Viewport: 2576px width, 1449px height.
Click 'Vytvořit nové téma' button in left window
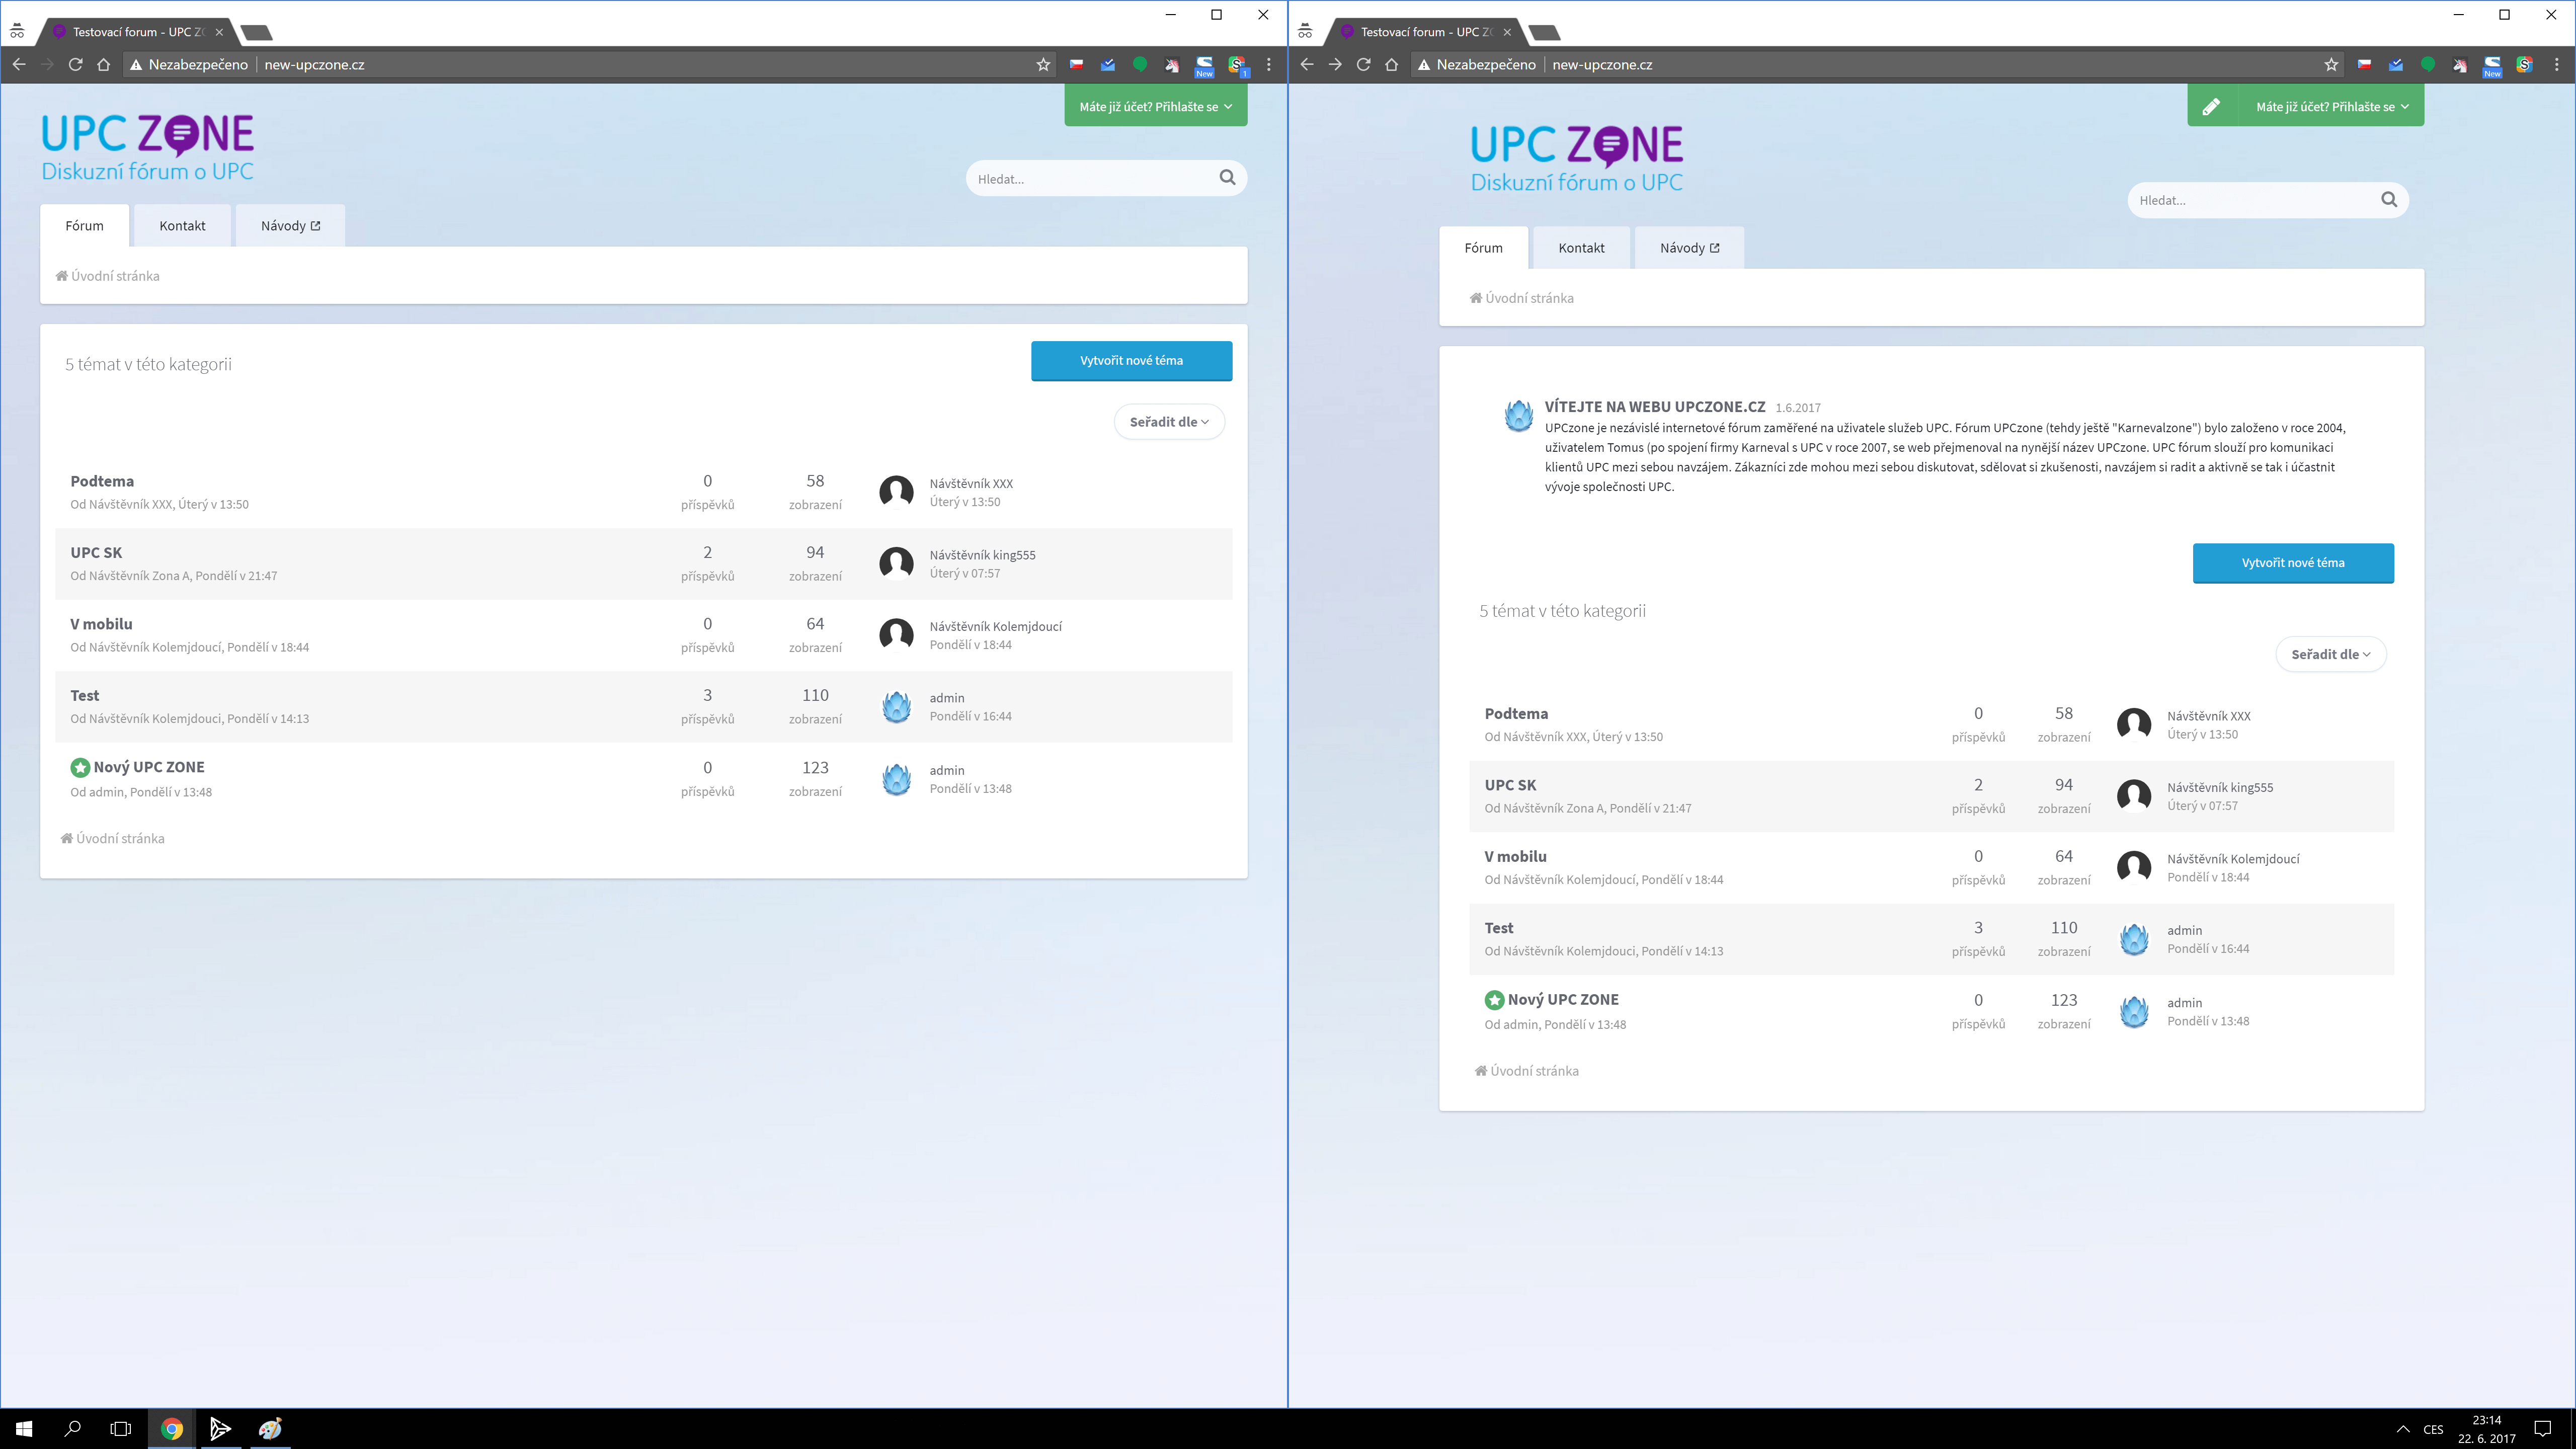coord(1131,361)
